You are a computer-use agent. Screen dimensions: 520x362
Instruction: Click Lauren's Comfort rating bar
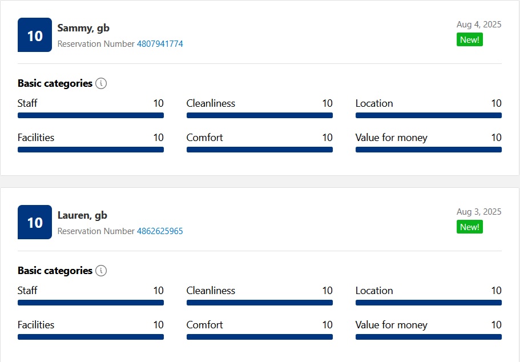pos(259,337)
